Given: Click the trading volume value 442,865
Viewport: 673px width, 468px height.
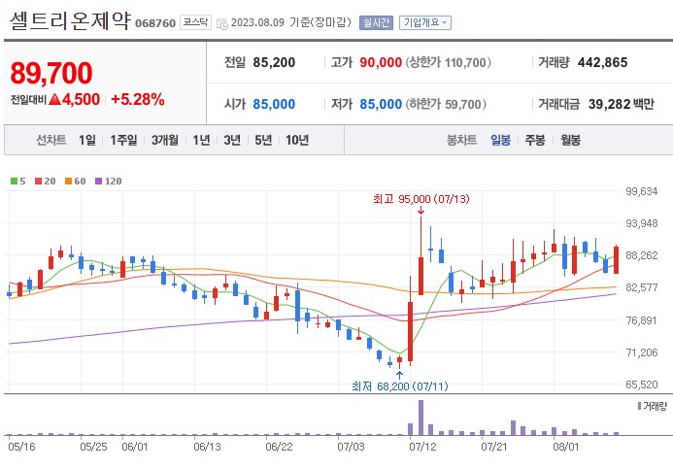Looking at the screenshot, I should click(603, 63).
